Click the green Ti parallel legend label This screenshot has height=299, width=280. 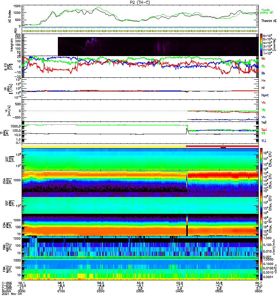click(x=263, y=133)
